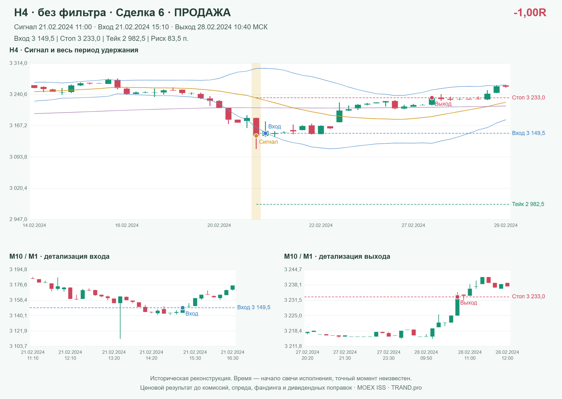
Task: Click the 27.02.2024 20:20 time label
Action: (308, 355)
